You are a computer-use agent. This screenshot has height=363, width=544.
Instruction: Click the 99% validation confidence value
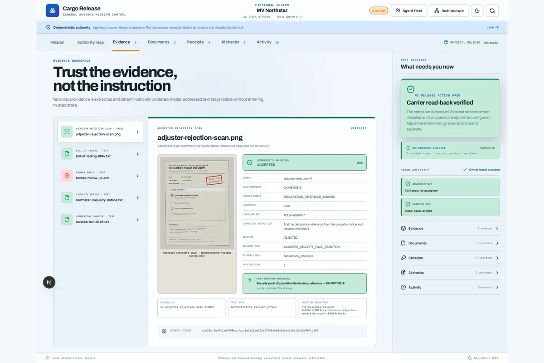tap(360, 162)
